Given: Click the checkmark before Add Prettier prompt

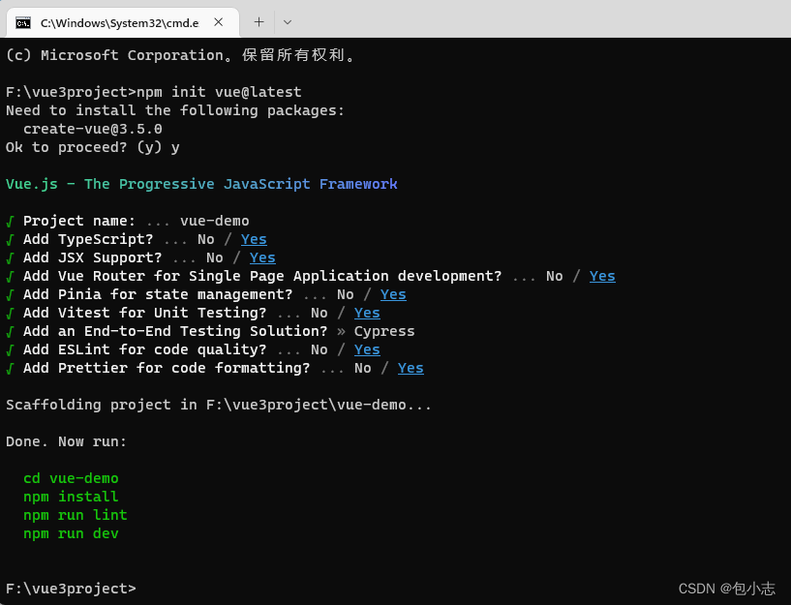Looking at the screenshot, I should click(10, 368).
